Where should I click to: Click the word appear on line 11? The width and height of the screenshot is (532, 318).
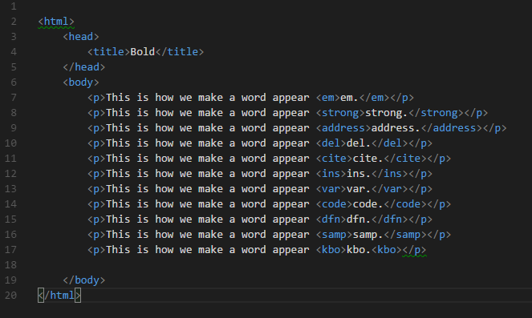point(290,159)
